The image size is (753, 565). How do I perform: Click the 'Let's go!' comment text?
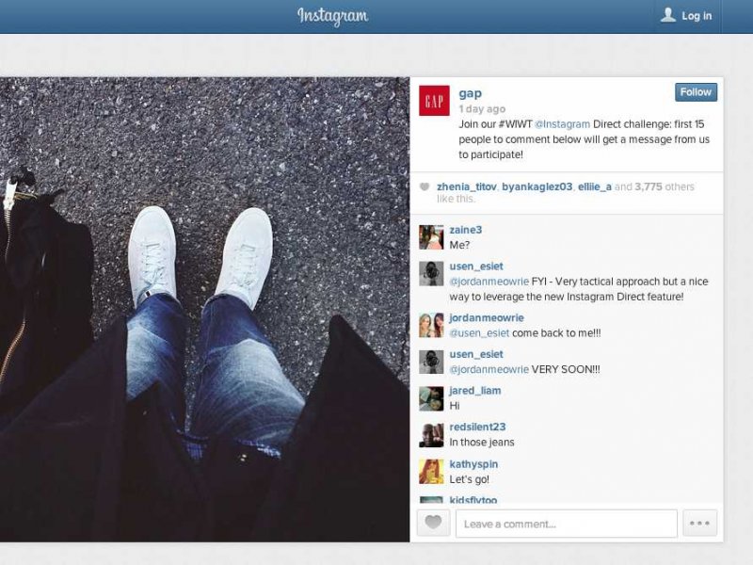(x=469, y=479)
